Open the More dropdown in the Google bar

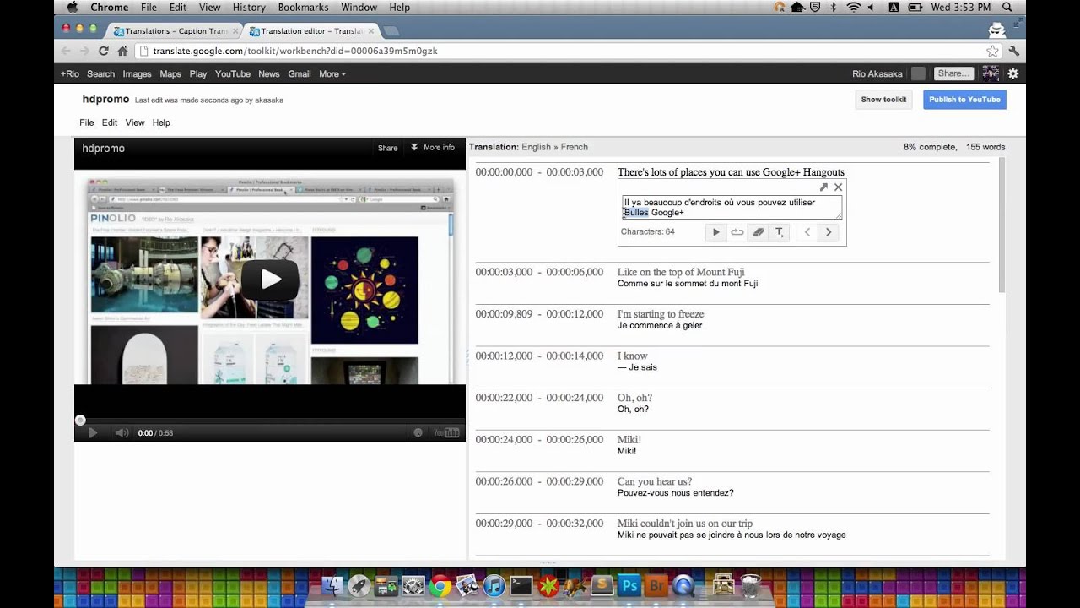(x=332, y=74)
